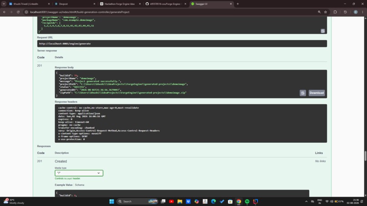The image size is (367, 206).
Task: Open a new browser tab
Action: pos(238,4)
